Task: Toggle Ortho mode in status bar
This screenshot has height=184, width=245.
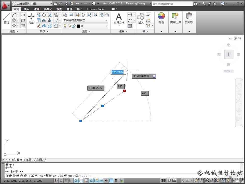Action: click(71, 180)
